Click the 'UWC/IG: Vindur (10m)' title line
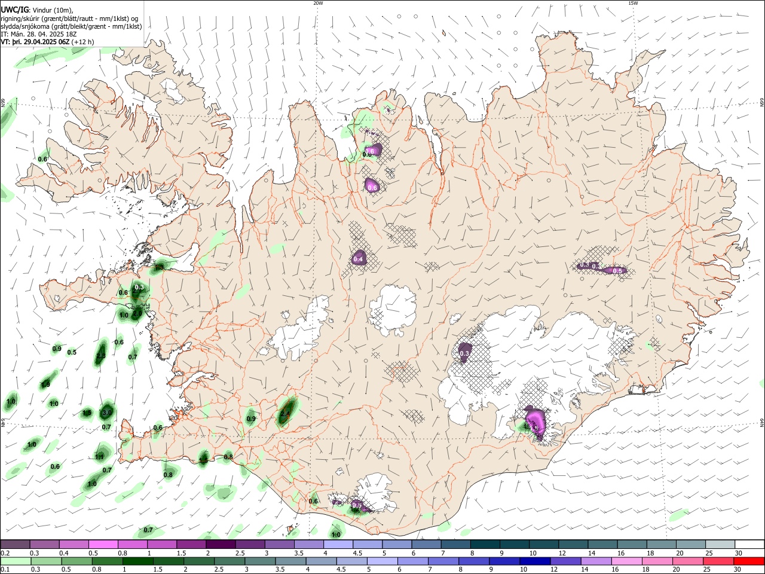The width and height of the screenshot is (765, 574). [x=36, y=10]
